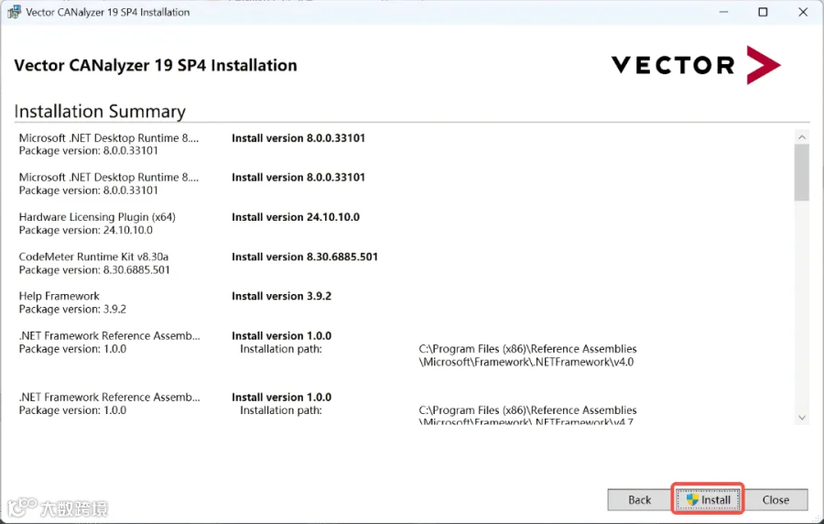824x524 pixels.
Task: Go Back to the previous step
Action: (639, 499)
